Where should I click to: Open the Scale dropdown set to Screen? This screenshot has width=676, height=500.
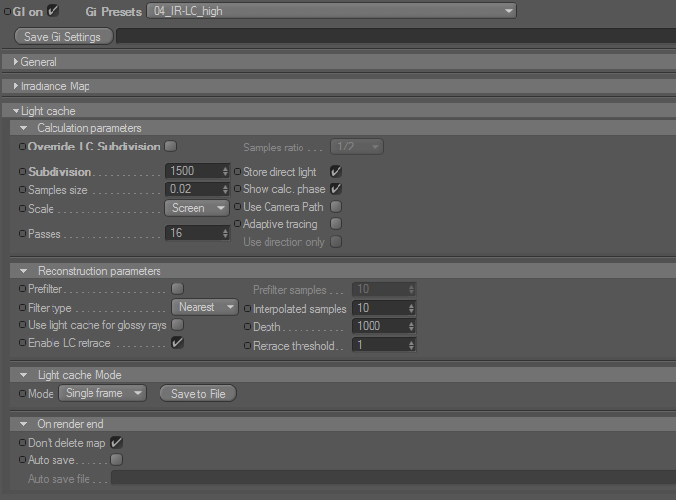click(197, 208)
